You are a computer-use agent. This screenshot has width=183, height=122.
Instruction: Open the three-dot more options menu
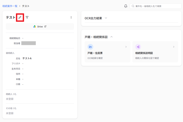coord(71,18)
